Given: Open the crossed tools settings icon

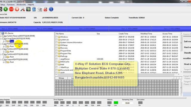Looking at the screenshot, I should point(23,9).
